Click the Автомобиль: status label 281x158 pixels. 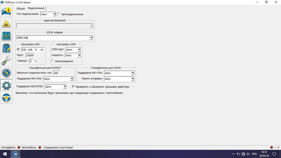(x=29, y=147)
